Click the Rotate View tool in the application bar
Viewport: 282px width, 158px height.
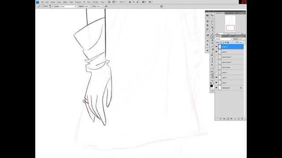(138, 2)
